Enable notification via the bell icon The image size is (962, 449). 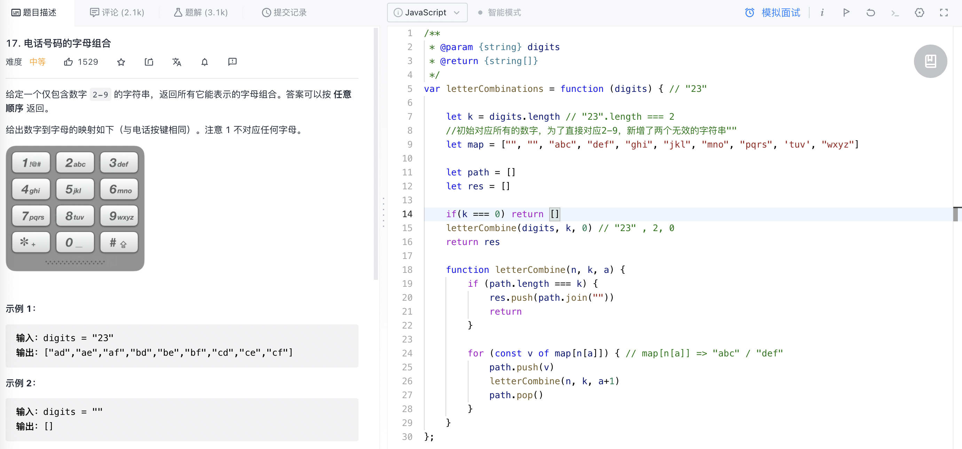[x=204, y=62]
